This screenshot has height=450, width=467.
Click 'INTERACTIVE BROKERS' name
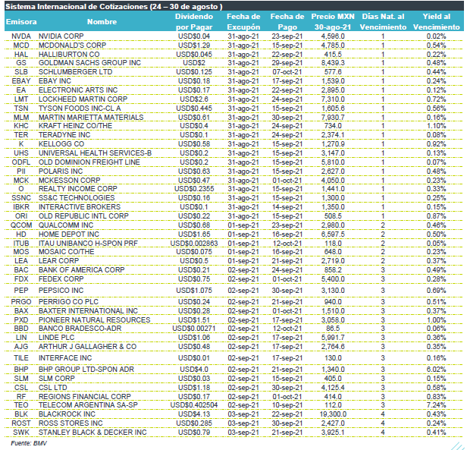80,207
